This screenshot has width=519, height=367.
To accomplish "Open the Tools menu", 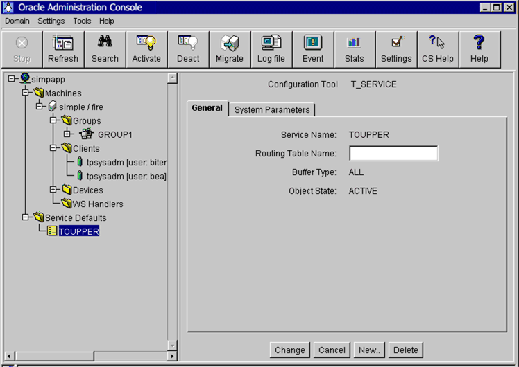I will pos(82,21).
